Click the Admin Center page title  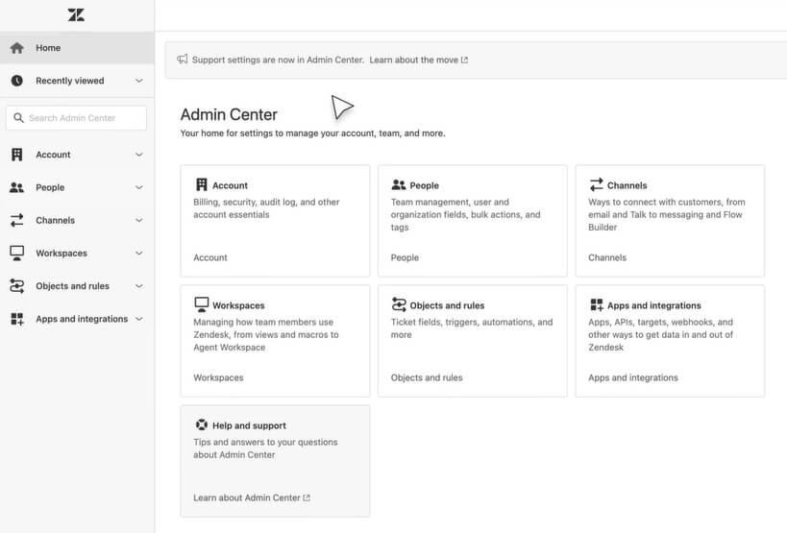[x=229, y=114]
